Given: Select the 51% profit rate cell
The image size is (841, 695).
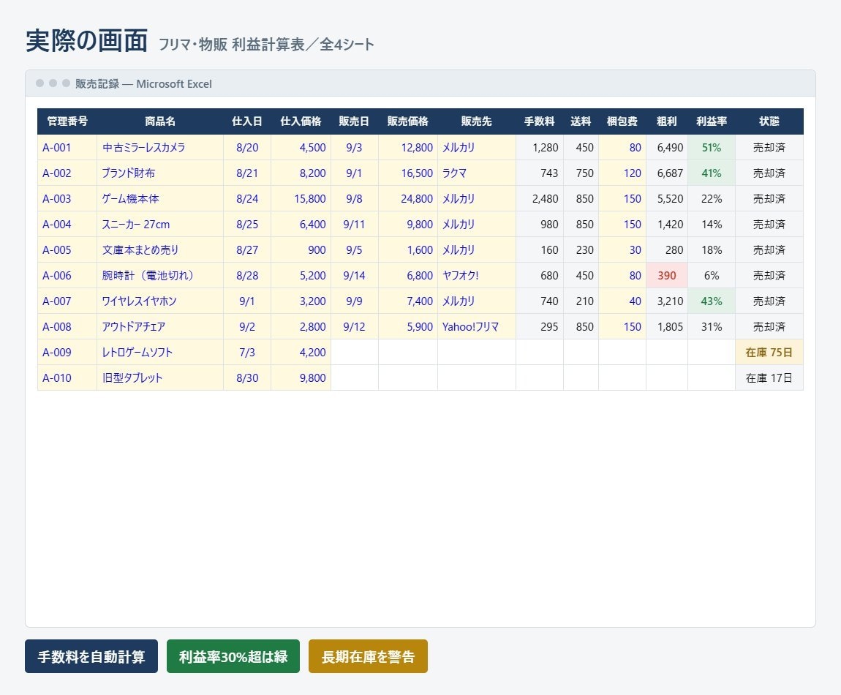Looking at the screenshot, I should click(x=712, y=147).
